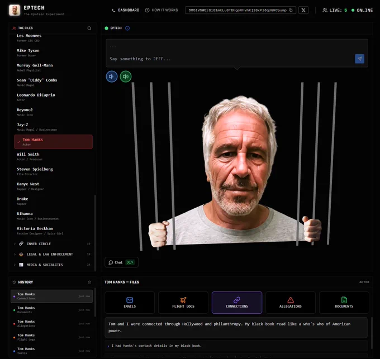This screenshot has width=380, height=359.
Task: Select Leonardo DiCaprio in the files list
Action: (x=53, y=97)
